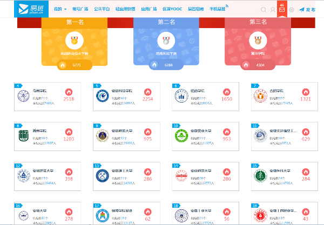Click the flame icon above score 629
The height and width of the screenshot is (225, 324).
[x=306, y=132]
